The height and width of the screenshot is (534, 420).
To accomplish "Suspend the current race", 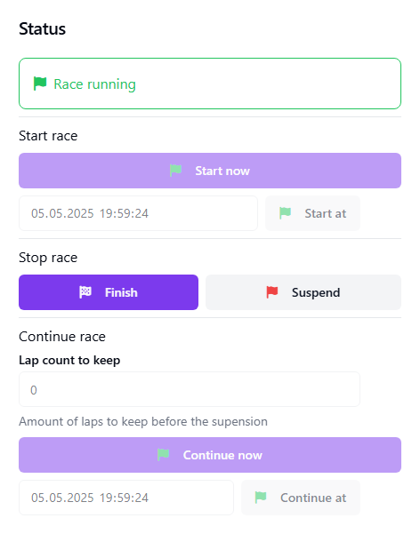I will coord(303,292).
